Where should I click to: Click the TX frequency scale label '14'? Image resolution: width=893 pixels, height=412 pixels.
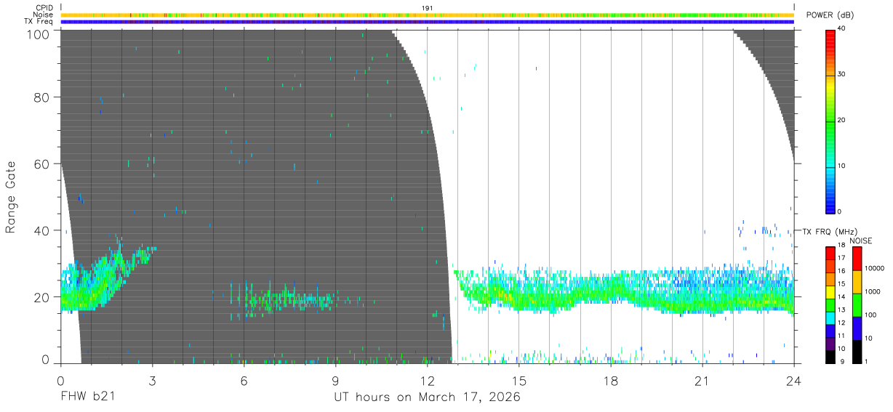841,298
